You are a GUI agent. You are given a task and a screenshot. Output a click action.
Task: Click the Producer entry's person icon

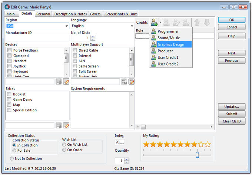point(154,51)
